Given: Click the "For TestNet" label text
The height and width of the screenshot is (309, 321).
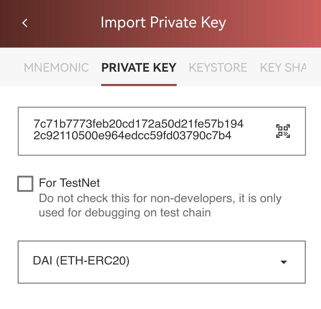Looking at the screenshot, I should point(69,183).
